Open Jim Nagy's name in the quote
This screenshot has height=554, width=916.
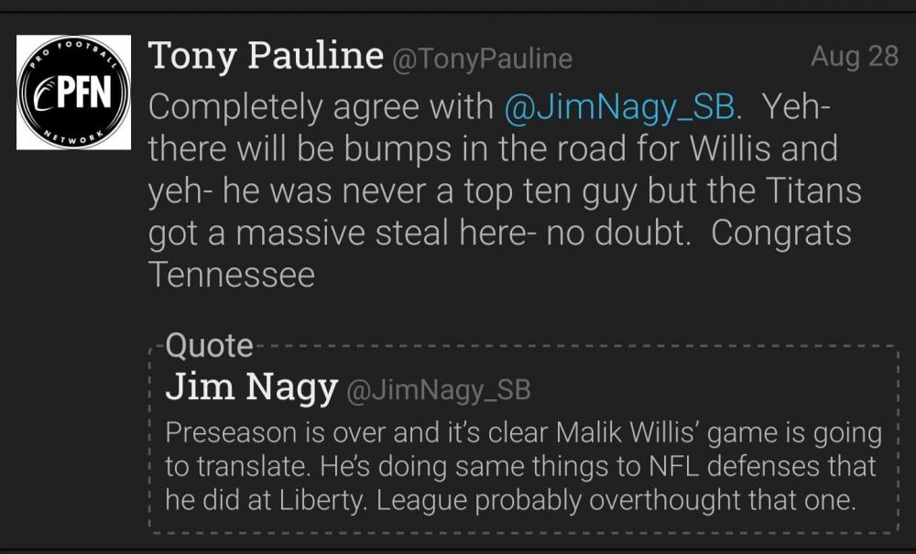(x=251, y=388)
